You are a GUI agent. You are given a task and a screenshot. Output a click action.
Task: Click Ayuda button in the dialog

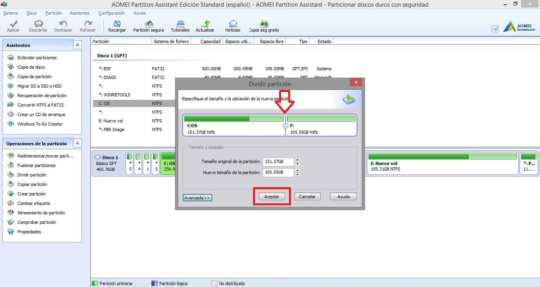point(343,197)
